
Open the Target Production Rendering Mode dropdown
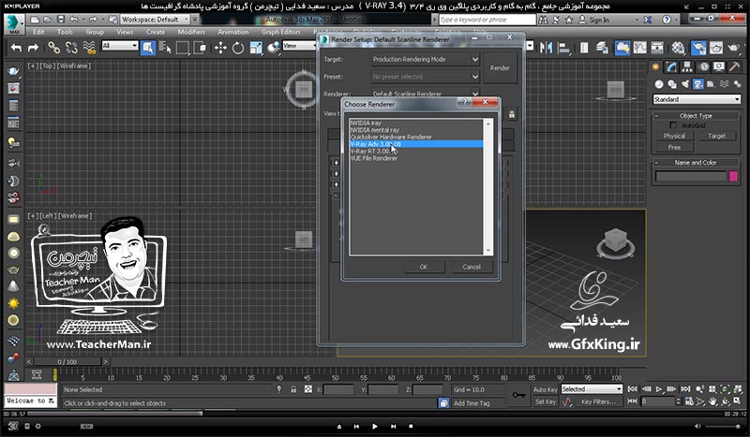(x=426, y=59)
